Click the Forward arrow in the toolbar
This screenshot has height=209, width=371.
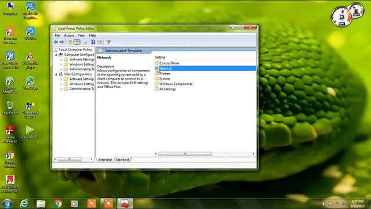point(62,42)
